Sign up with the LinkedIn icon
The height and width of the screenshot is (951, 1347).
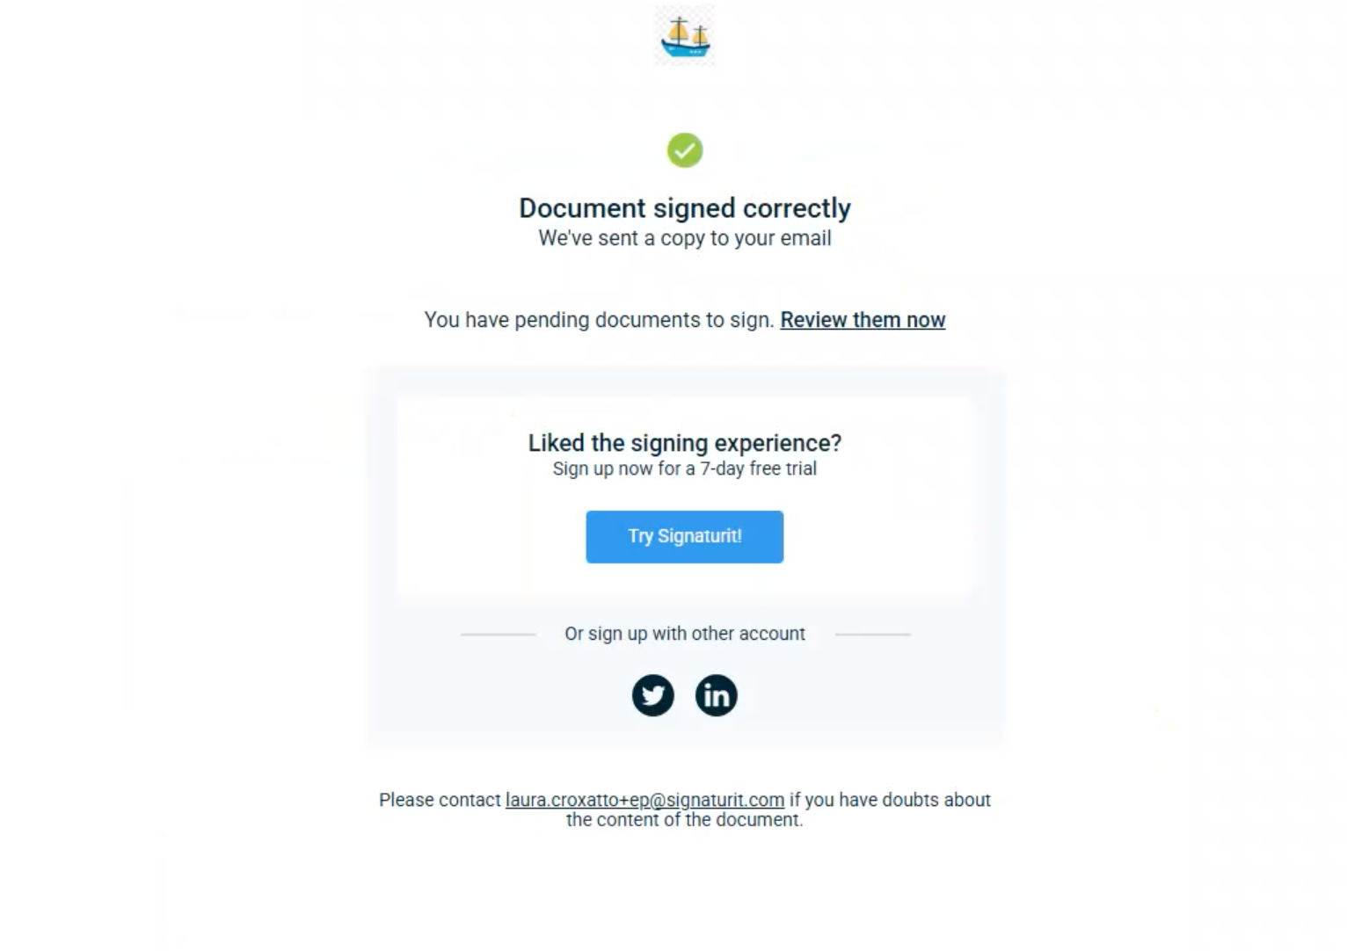(717, 695)
